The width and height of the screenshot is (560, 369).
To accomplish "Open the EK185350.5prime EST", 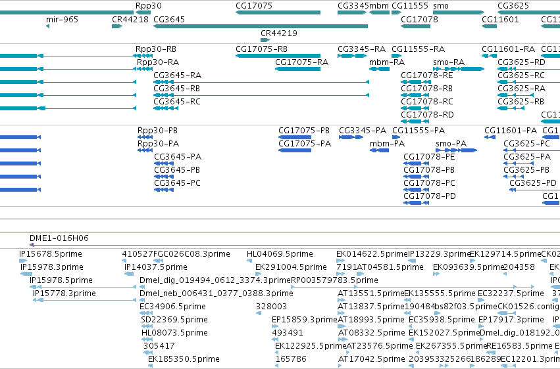I will click(150, 366).
